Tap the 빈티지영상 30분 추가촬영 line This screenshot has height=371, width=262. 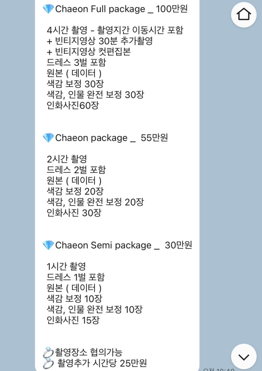click(100, 41)
